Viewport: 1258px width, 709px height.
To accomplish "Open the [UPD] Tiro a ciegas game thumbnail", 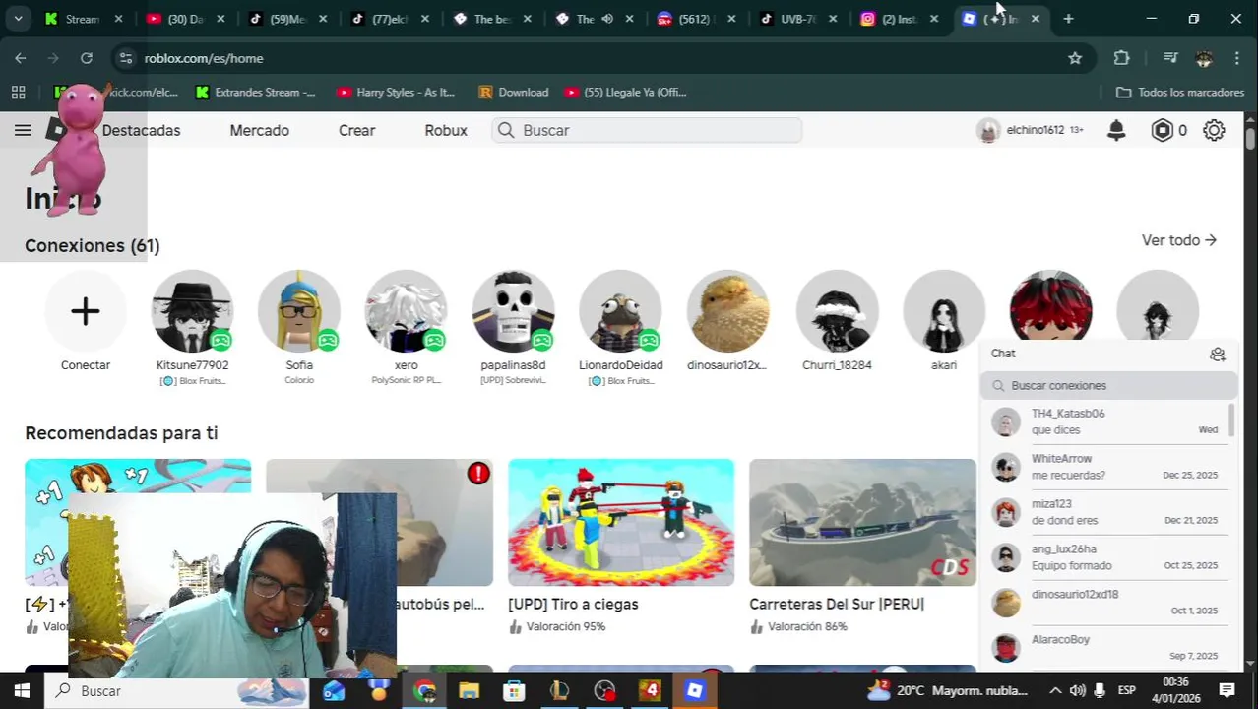I will [x=621, y=522].
